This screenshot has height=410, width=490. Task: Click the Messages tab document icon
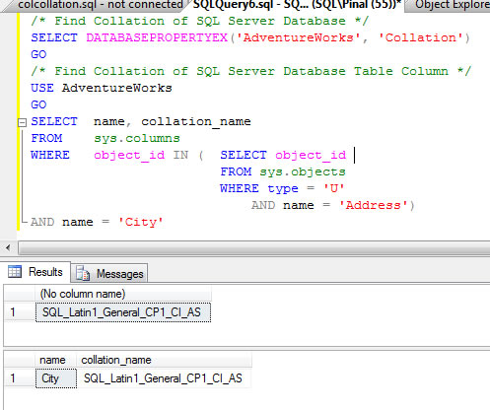click(x=83, y=273)
